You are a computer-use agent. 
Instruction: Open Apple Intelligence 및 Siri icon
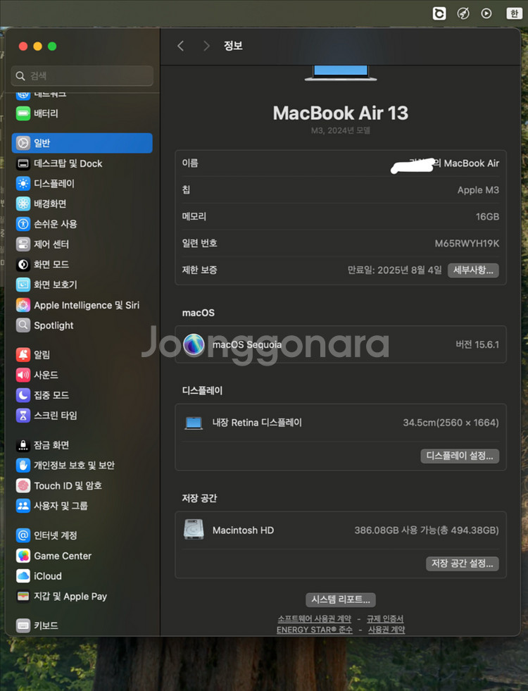click(x=23, y=305)
